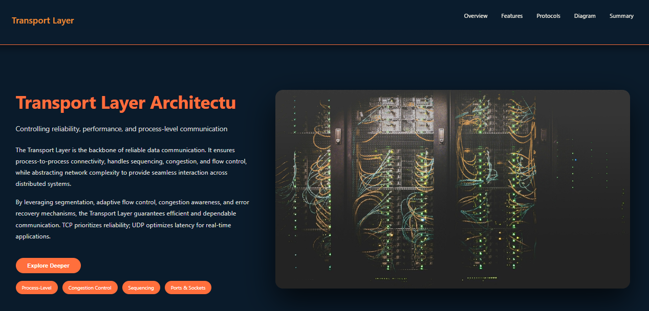Click the Transport Layer logo
This screenshot has width=649, height=311.
(x=42, y=20)
